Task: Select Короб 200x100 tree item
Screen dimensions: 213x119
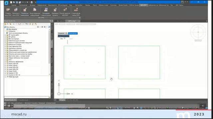Action: tap(13, 67)
